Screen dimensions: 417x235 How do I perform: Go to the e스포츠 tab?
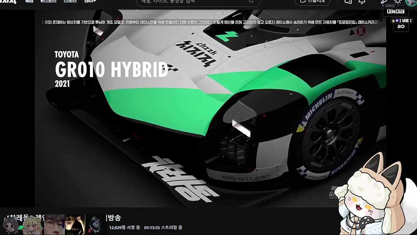[49, 1]
